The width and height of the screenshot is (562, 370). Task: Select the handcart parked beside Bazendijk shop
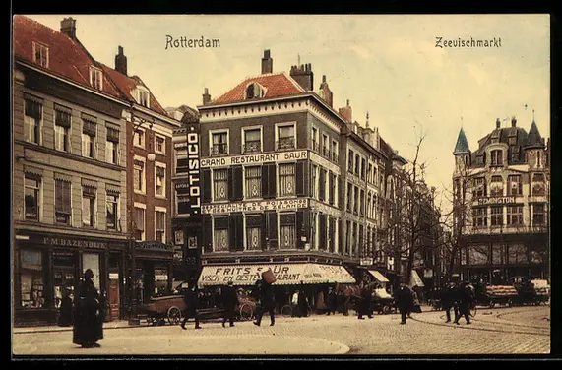(165, 309)
